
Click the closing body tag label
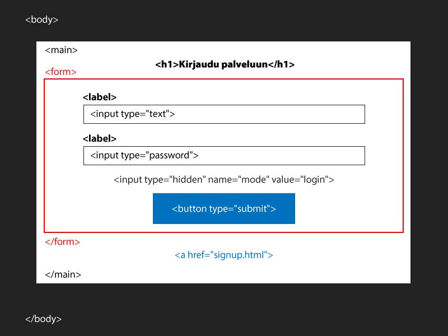(44, 319)
